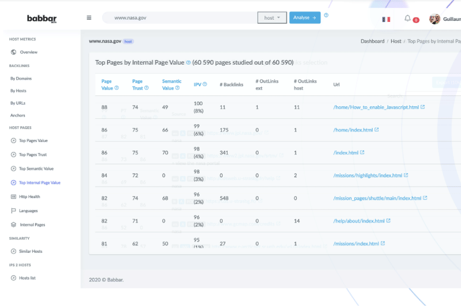This screenshot has height=306, width=461.
Task: Open /home/index.html link
Action: click(x=353, y=130)
